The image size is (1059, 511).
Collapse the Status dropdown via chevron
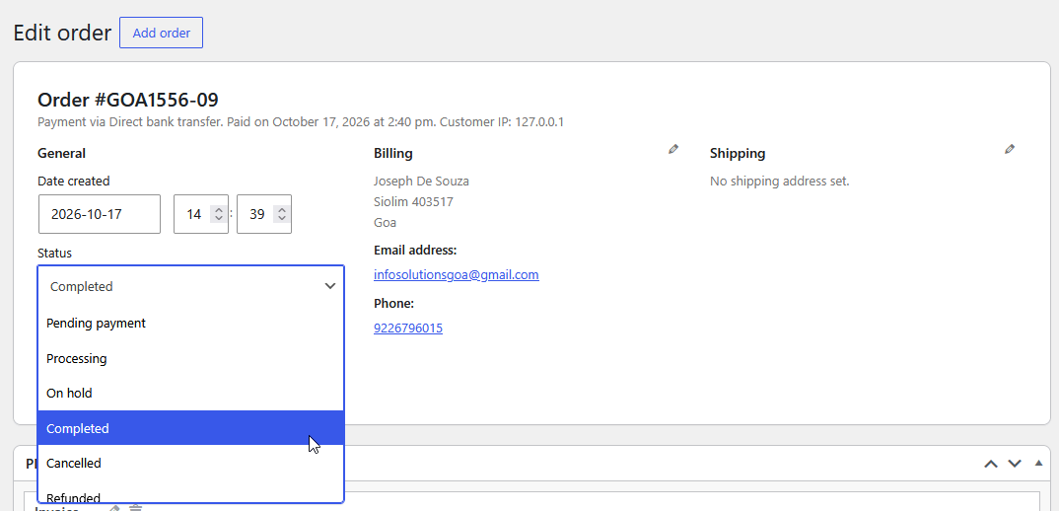point(330,287)
